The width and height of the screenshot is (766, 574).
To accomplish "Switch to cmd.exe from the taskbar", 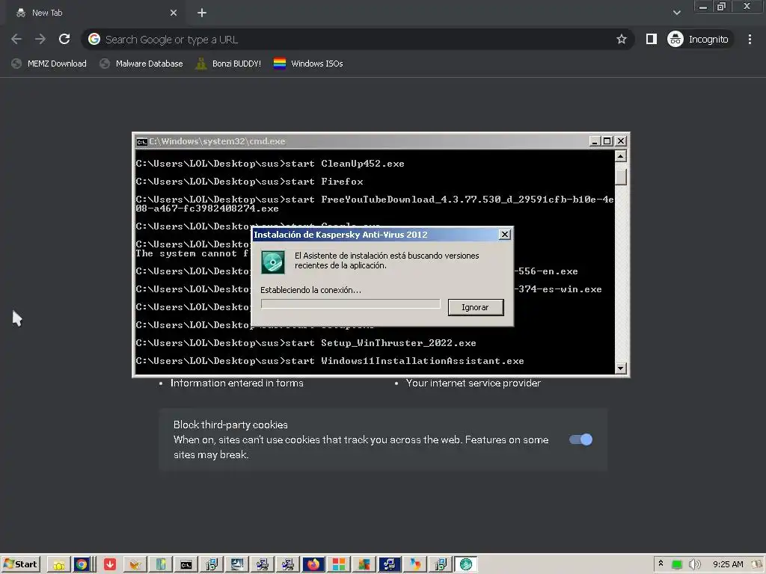I will tap(186, 565).
